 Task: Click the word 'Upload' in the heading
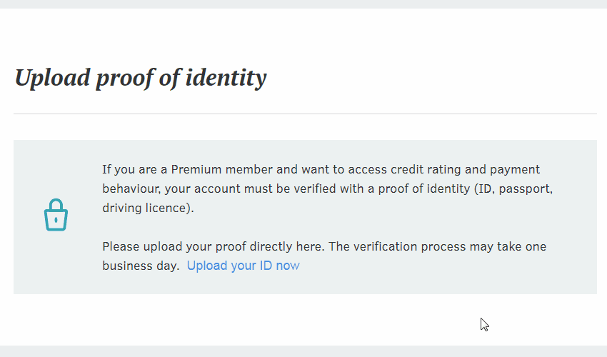[53, 79]
